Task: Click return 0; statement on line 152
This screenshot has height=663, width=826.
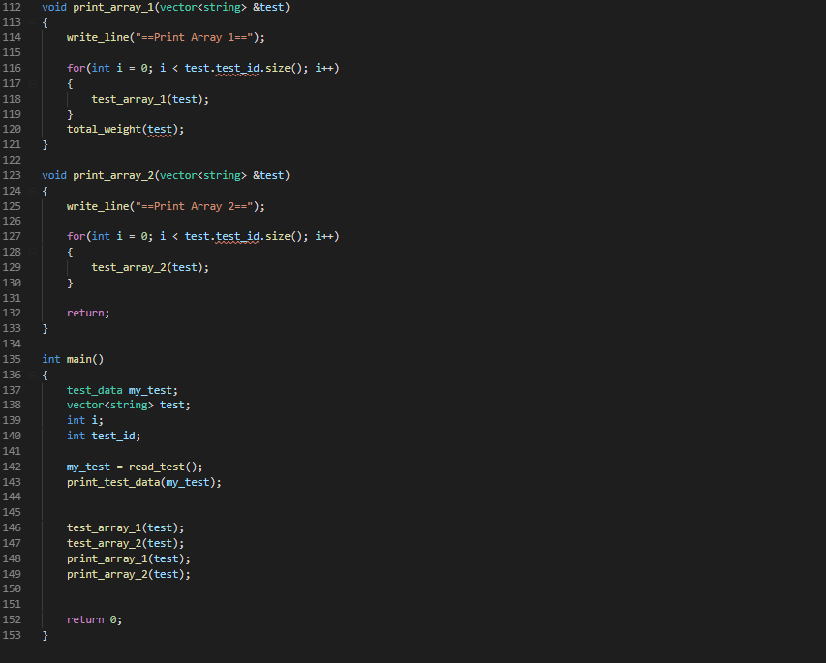Action: point(94,619)
